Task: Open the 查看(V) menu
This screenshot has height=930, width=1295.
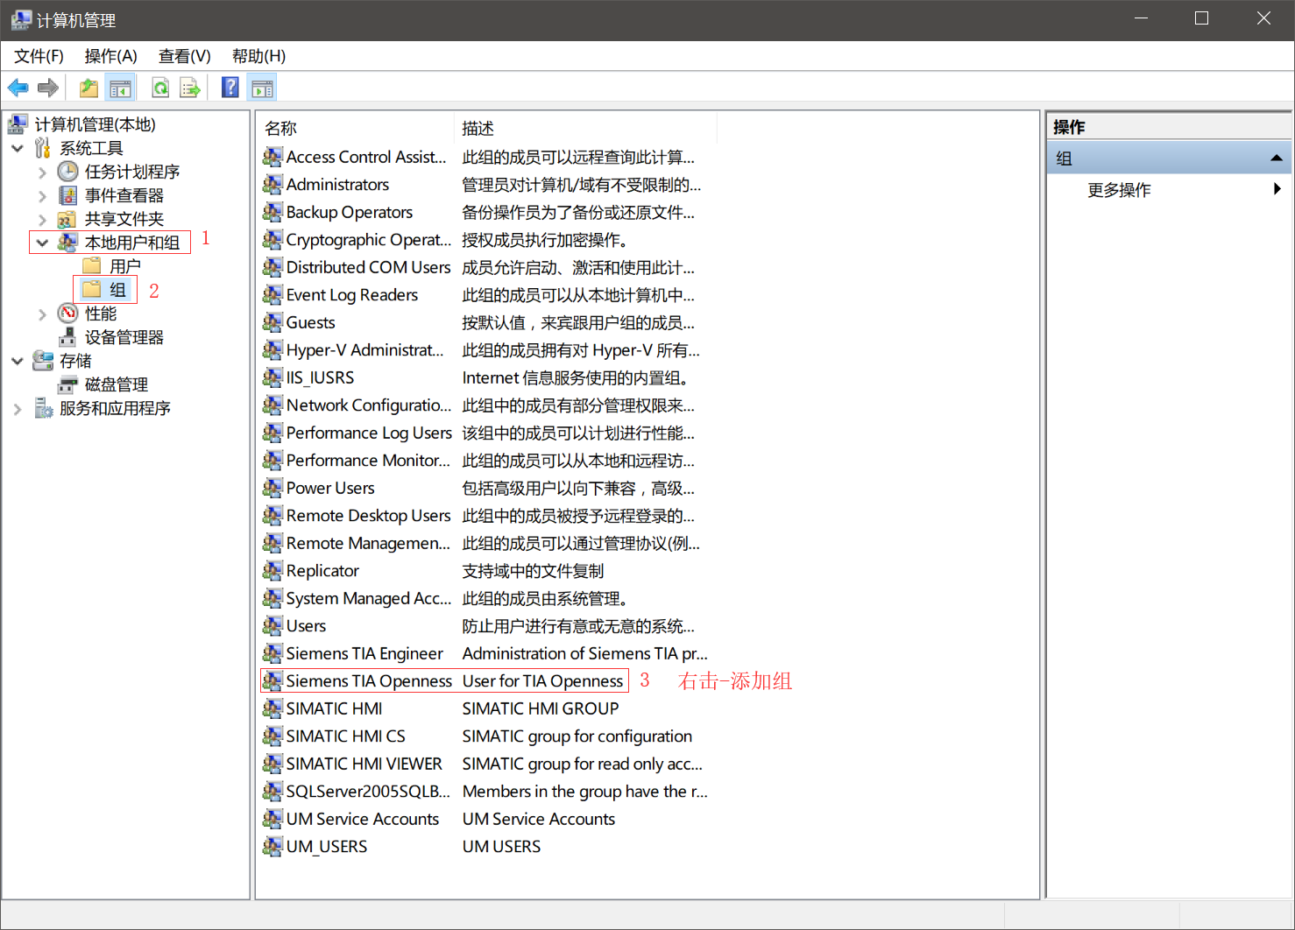Action: [184, 56]
